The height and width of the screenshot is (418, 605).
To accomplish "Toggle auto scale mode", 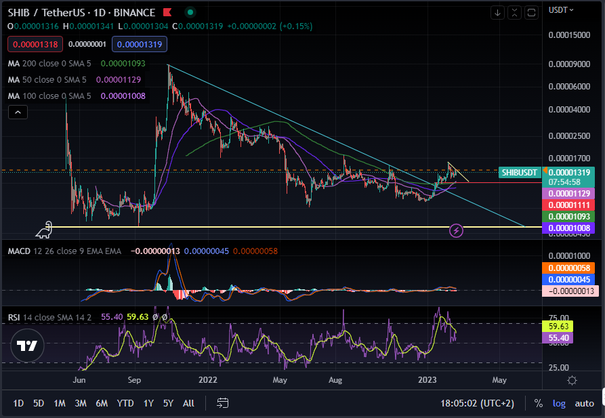I will (584, 403).
